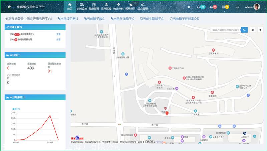Click the 故障总数 value 0

click(8, 68)
